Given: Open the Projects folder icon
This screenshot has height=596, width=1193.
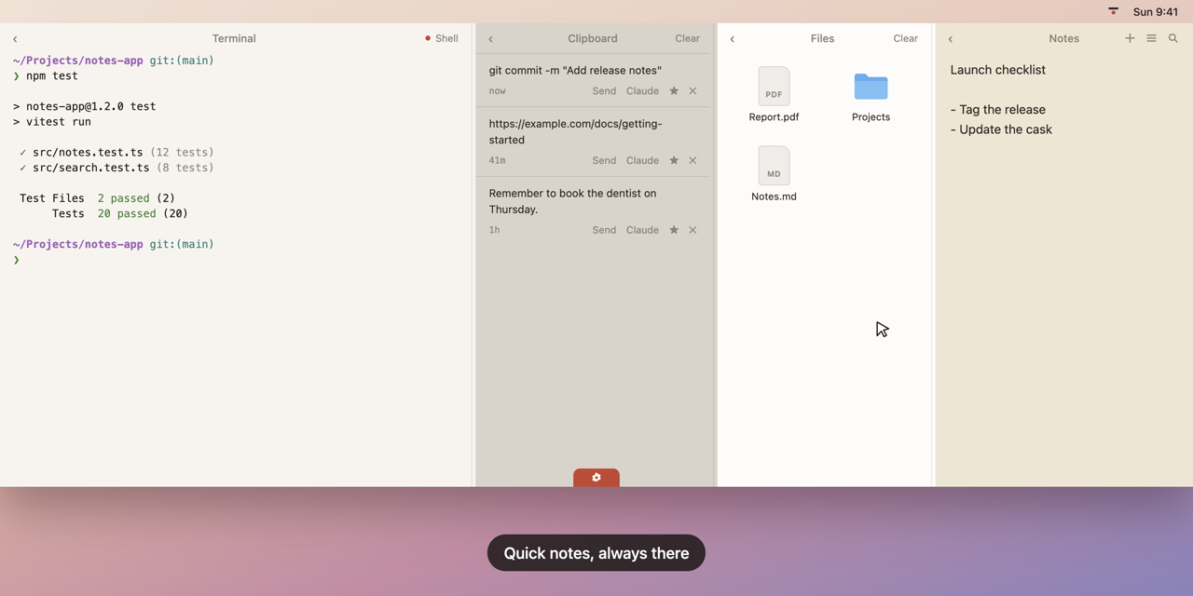Looking at the screenshot, I should pos(871,87).
